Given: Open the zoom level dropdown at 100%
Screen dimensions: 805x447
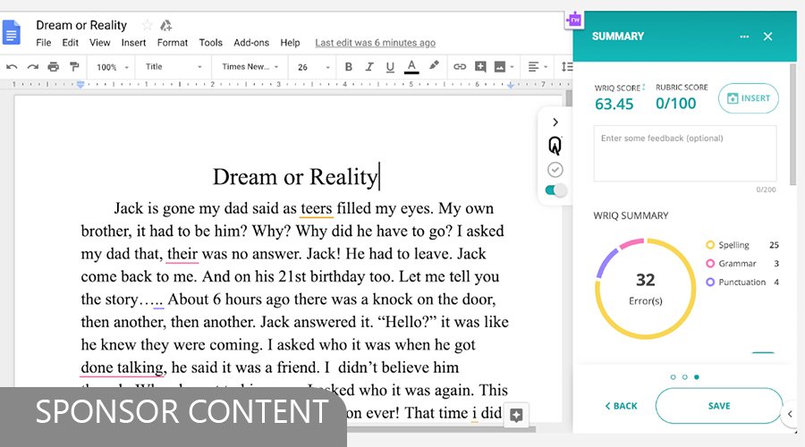Looking at the screenshot, I should click(x=113, y=67).
